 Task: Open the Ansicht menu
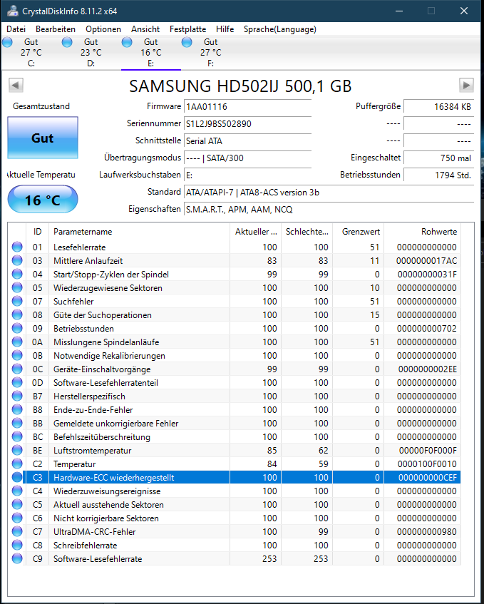click(145, 29)
